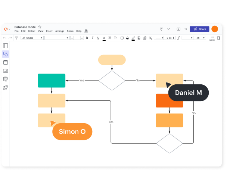Image resolution: width=227 pixels, height=190 pixels.
Task: Click the video camera icon
Action: (185, 29)
